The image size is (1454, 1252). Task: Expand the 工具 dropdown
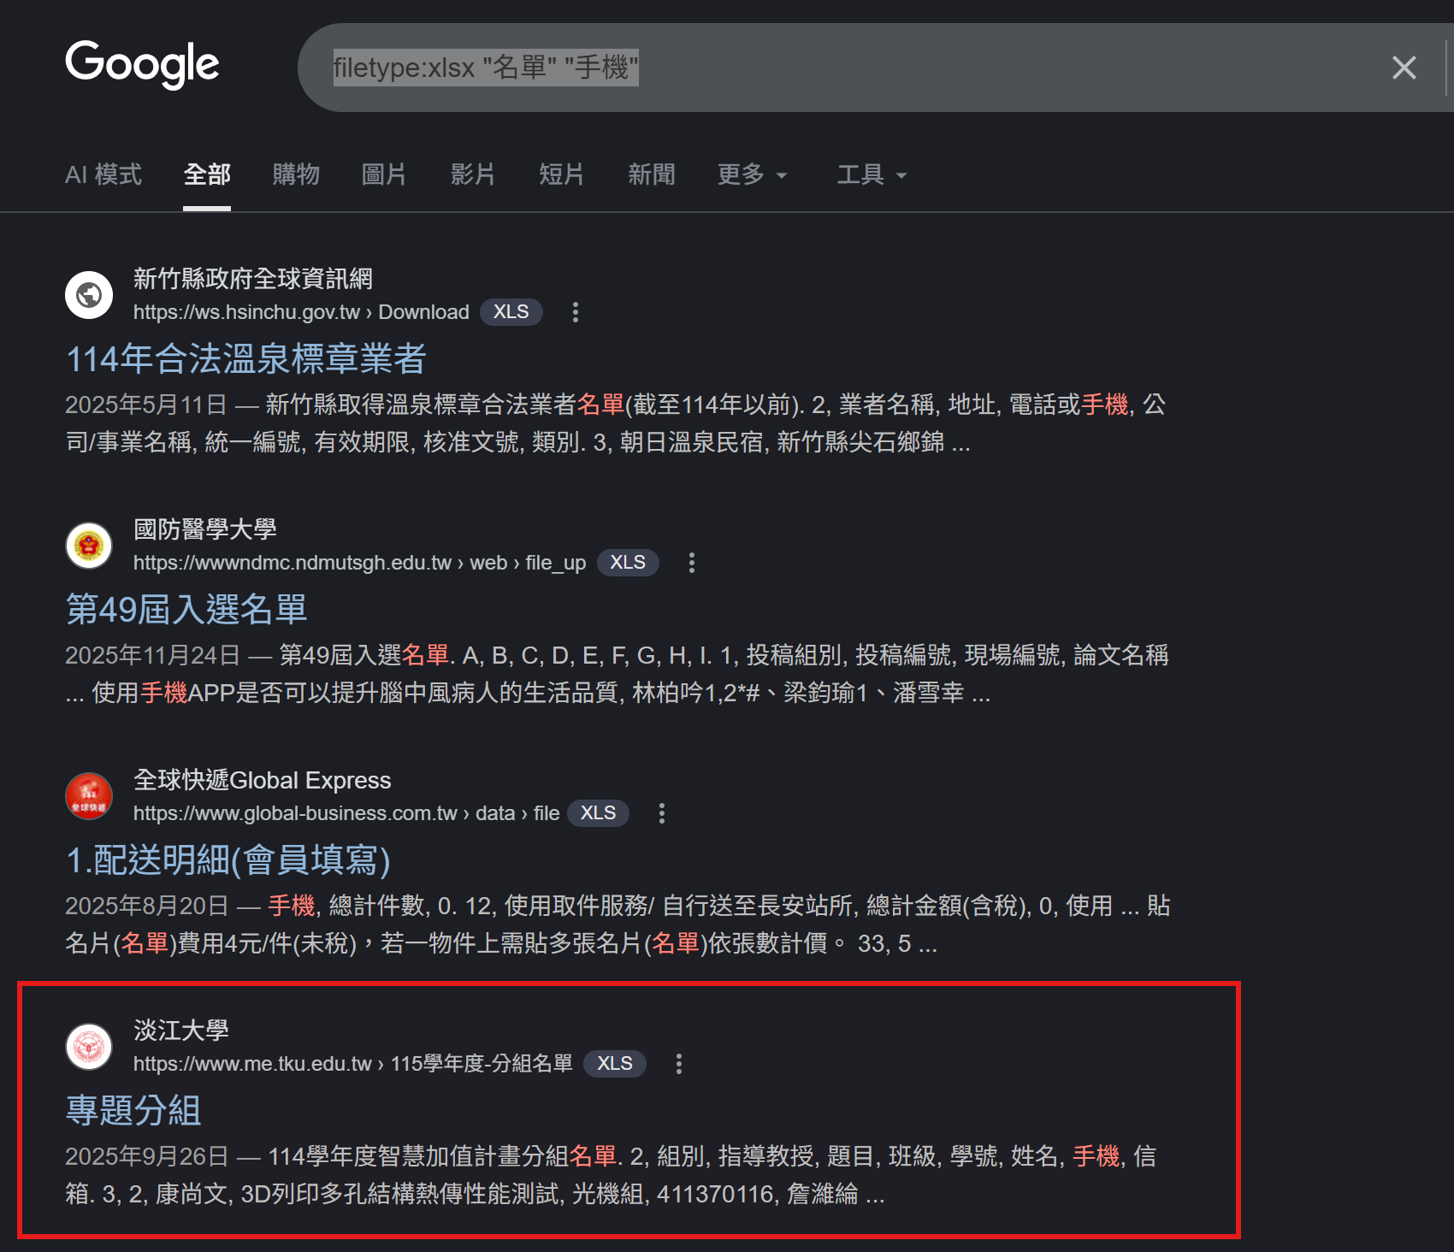(872, 174)
